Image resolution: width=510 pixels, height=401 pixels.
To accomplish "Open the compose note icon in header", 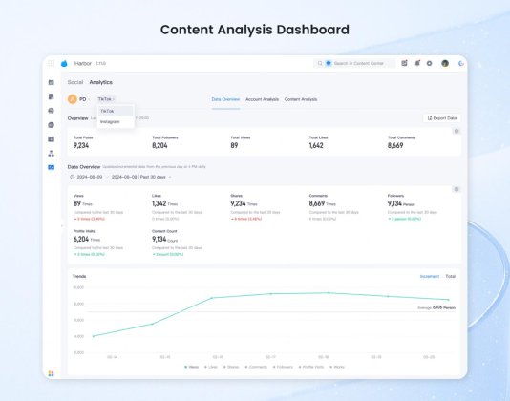I will [404, 63].
